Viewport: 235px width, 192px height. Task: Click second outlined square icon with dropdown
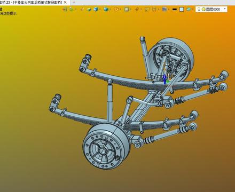point(154,9)
